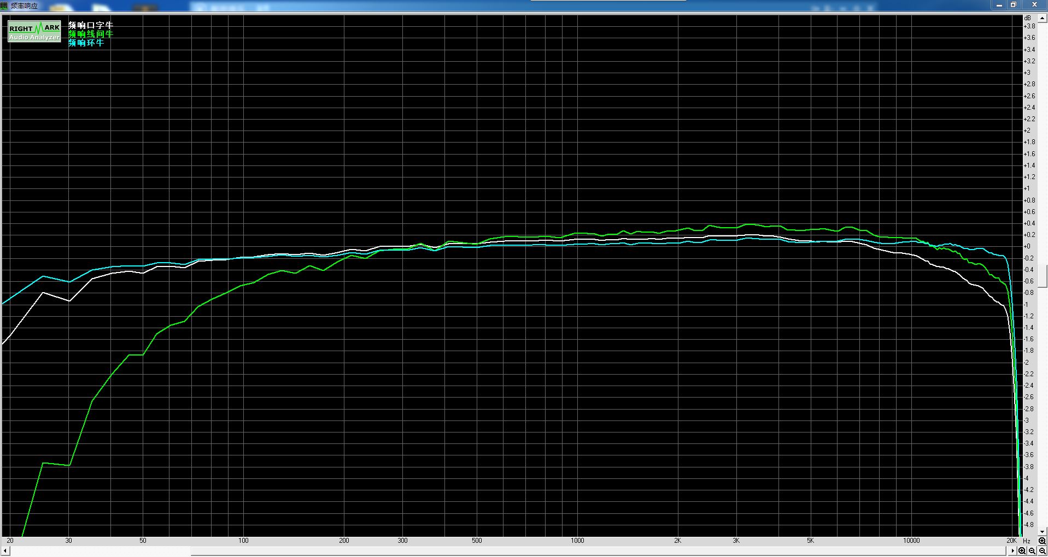Image resolution: width=1048 pixels, height=557 pixels.
Task: Click the cyan legend entry 频响环牛
Action: tap(86, 43)
